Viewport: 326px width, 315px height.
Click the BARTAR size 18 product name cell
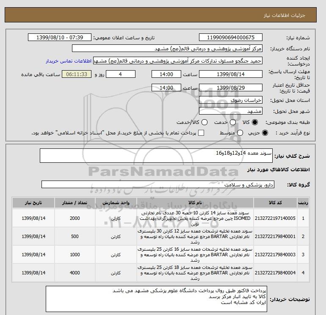coord(195,273)
